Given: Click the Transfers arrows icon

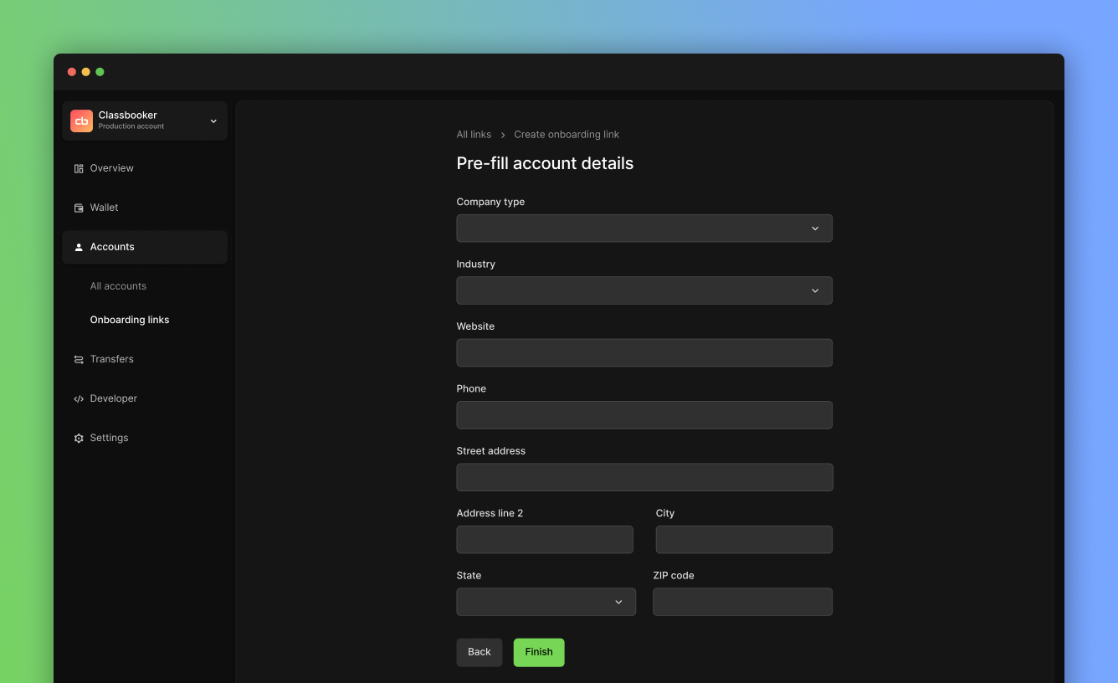Looking at the screenshot, I should (x=79, y=359).
